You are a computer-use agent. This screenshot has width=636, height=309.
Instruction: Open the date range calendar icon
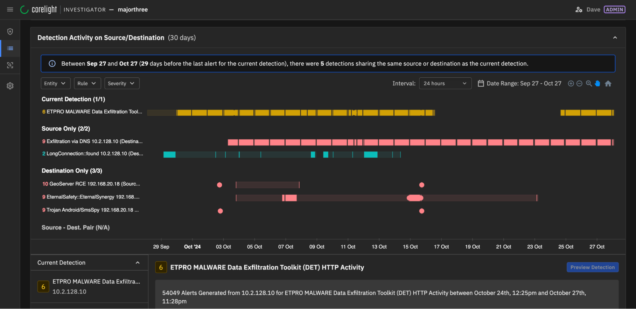[x=480, y=83]
